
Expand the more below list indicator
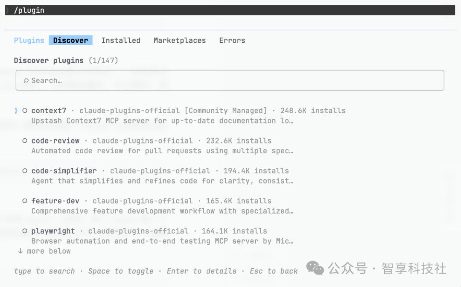[x=49, y=251]
